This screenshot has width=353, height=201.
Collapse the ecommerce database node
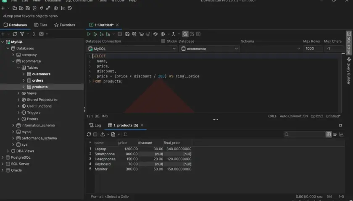(x=13, y=61)
